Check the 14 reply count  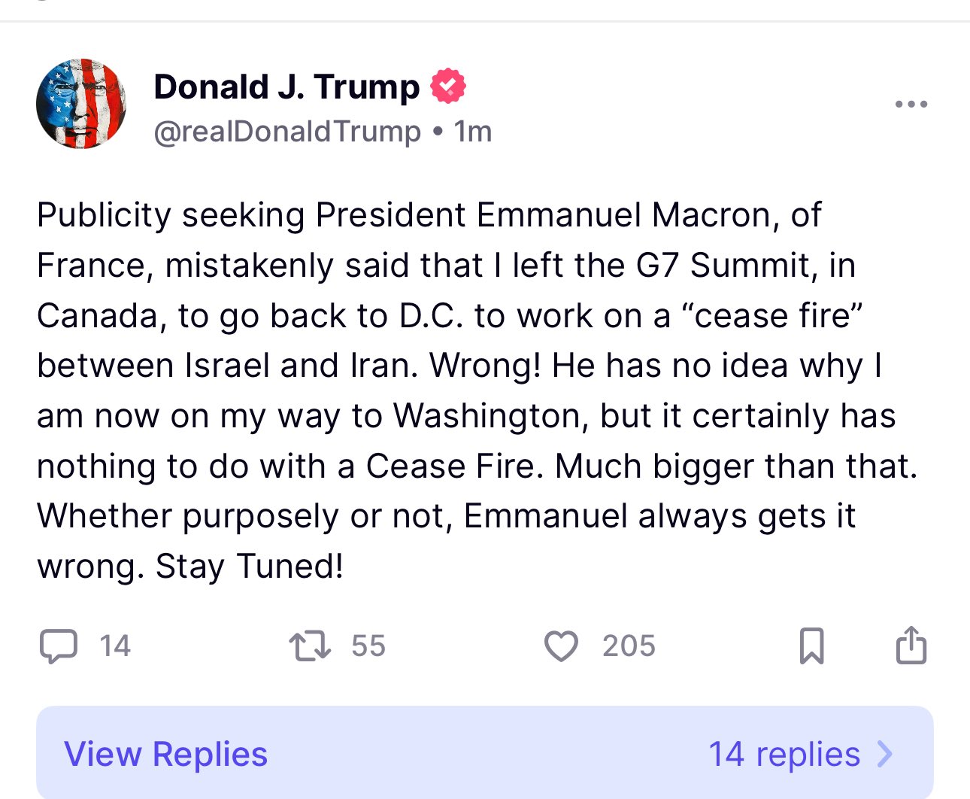click(114, 645)
